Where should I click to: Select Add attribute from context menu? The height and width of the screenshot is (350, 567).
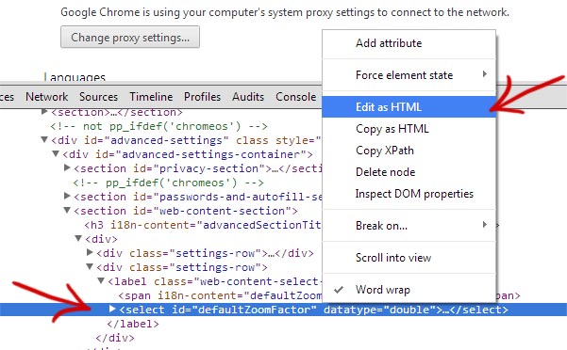coord(409,43)
